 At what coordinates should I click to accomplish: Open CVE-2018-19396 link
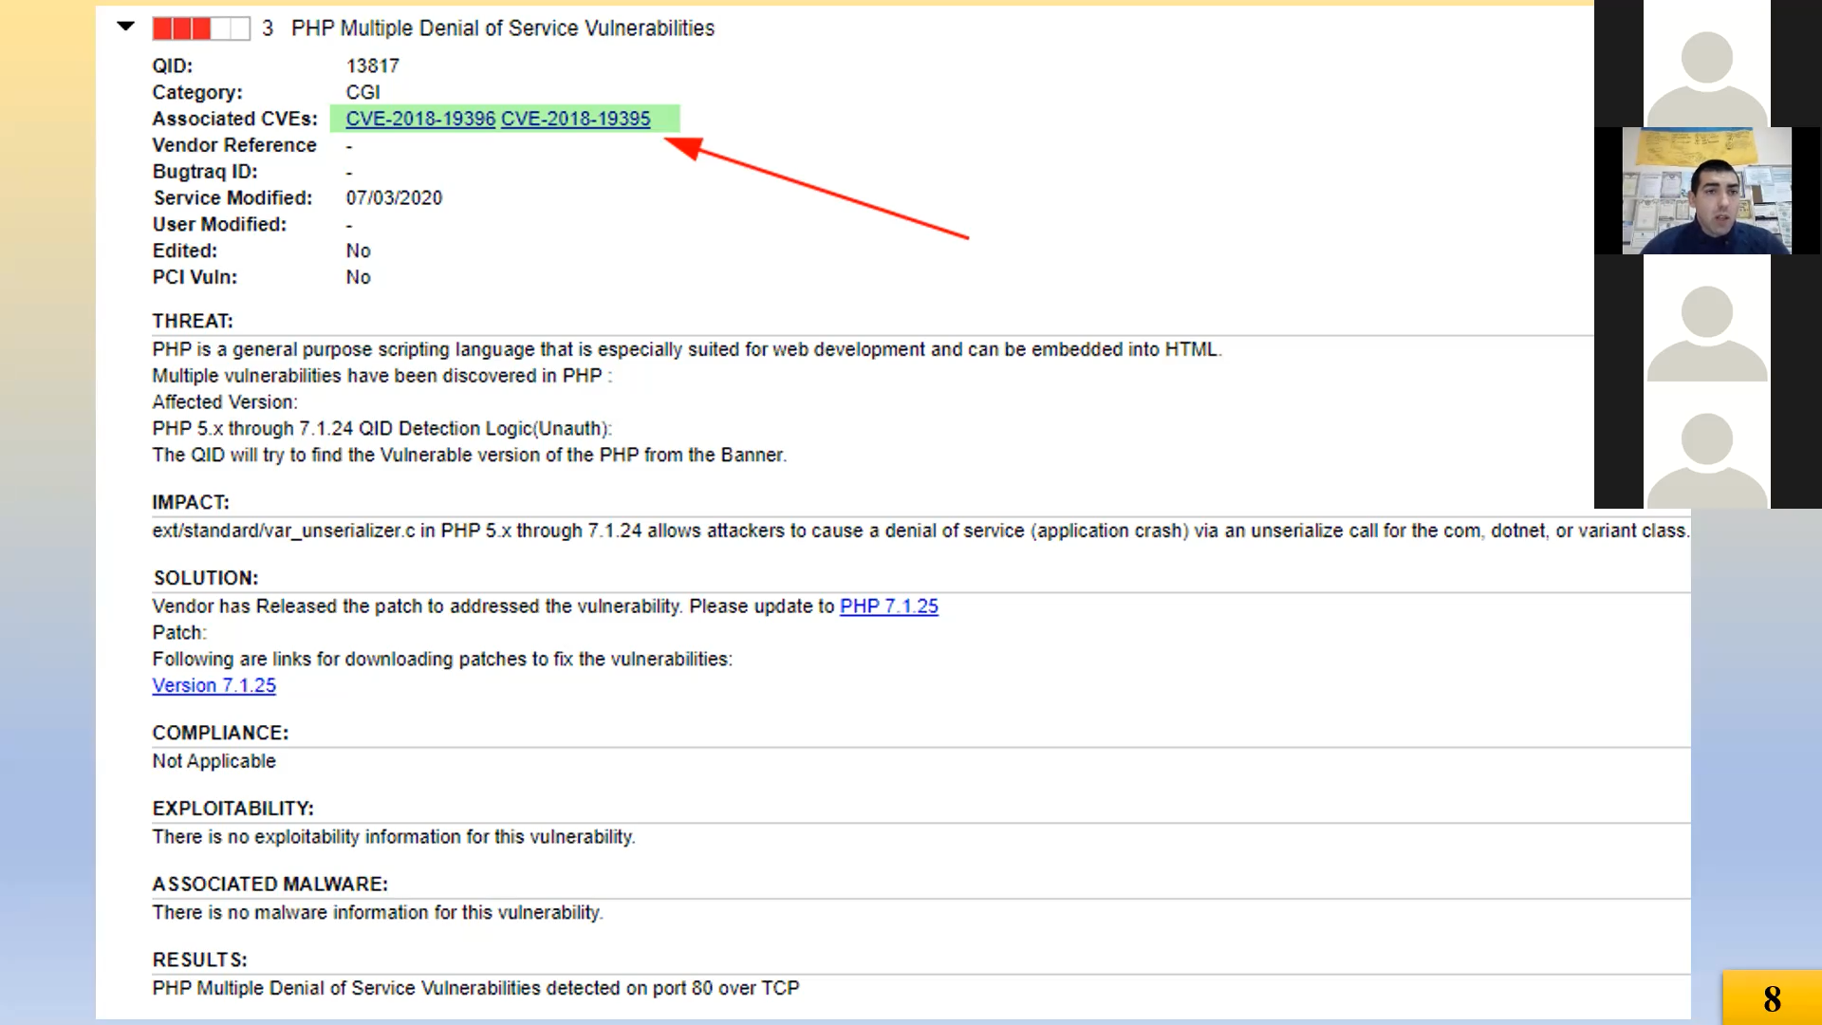[x=420, y=119]
